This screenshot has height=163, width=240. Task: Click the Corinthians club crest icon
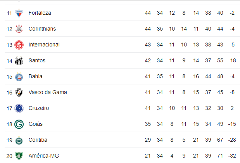coord(19,29)
